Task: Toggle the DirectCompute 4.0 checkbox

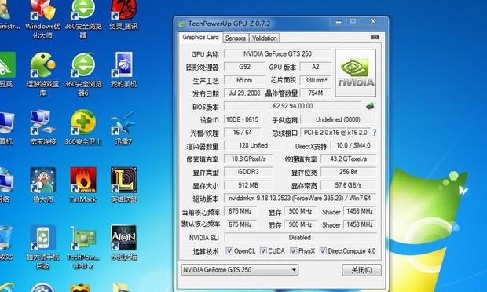Action: coord(323,250)
